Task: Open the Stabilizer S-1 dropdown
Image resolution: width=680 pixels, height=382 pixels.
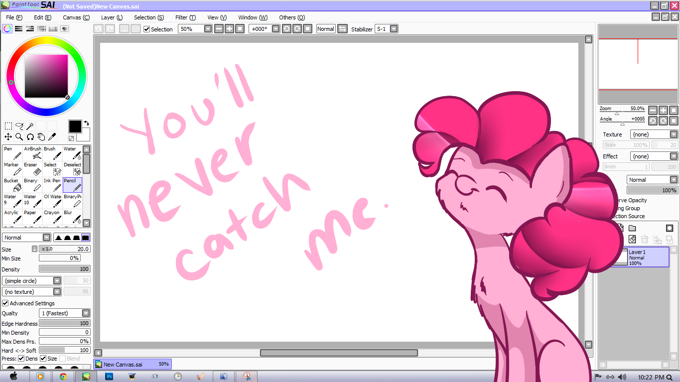Action: click(x=394, y=29)
